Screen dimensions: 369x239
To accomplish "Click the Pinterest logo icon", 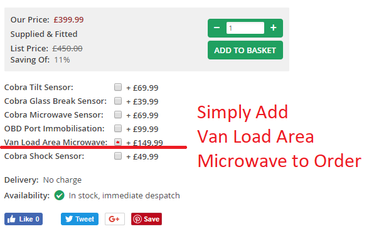I will [137, 219].
